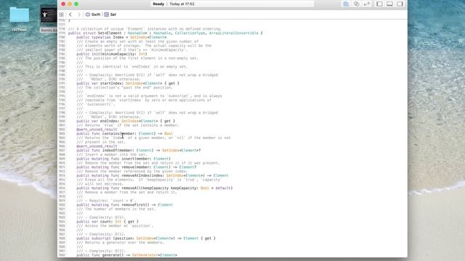Click 'contains' function name in code
Screen dimensions: 465x261
(111, 133)
